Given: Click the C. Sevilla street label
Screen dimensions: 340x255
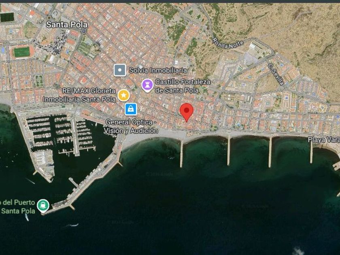Looking at the screenshot, I should click(276, 74).
